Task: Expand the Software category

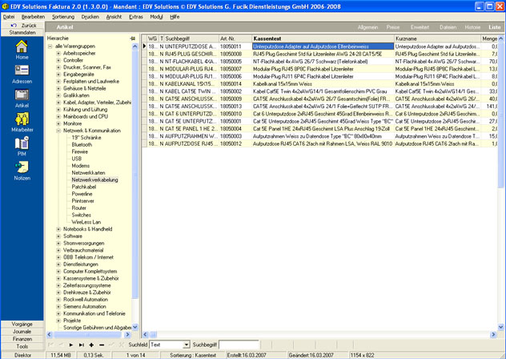Action: pos(58,236)
